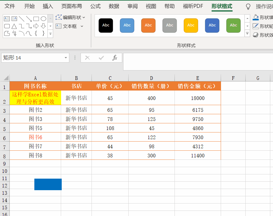Click the formula bar cancel X
Screen dimensions: 273x216
click(87, 58)
